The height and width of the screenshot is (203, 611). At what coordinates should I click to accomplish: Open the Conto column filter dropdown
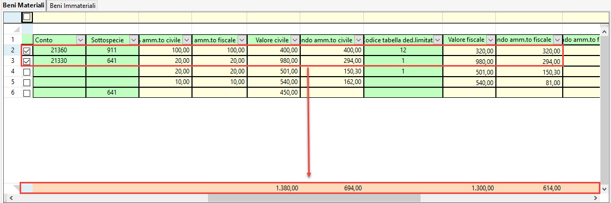81,40
